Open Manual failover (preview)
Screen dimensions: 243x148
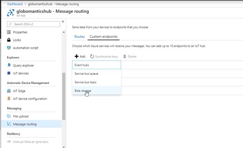point(31,142)
